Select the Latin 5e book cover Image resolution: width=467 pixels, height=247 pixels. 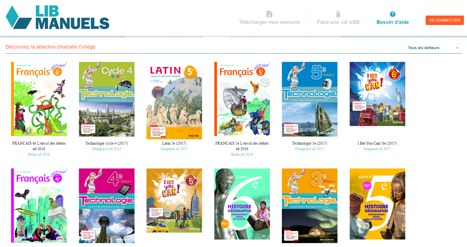(174, 100)
